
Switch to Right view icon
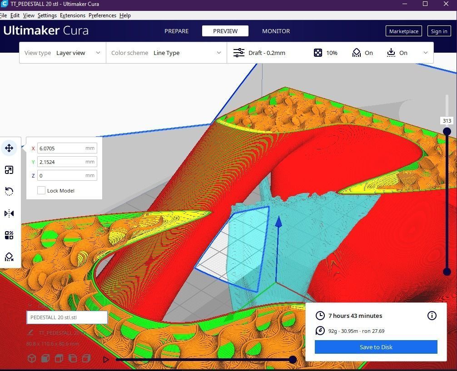click(x=86, y=358)
